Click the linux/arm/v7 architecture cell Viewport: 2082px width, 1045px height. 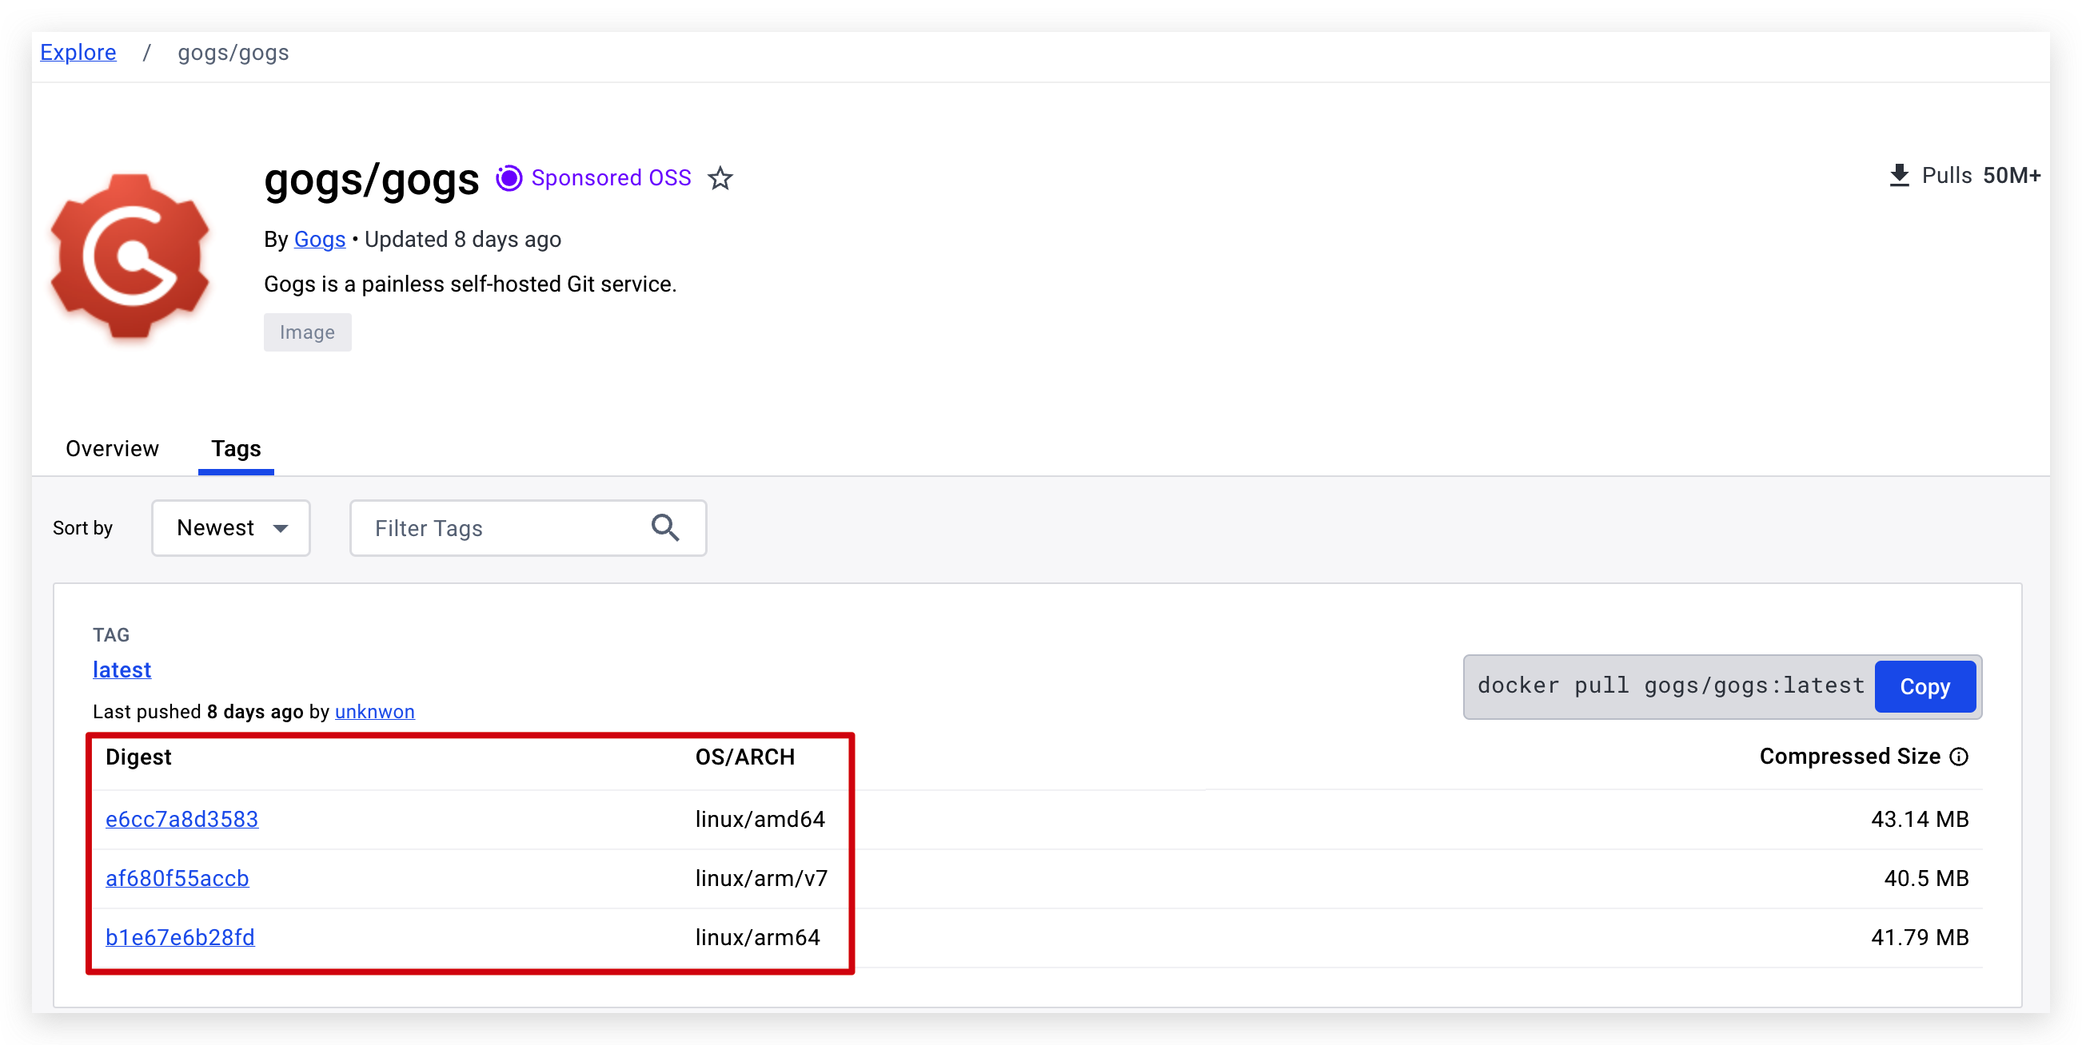tap(761, 878)
